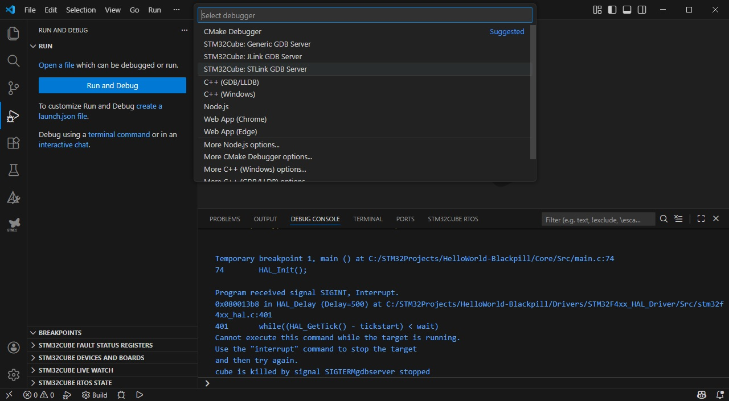729x401 pixels.
Task: Click the Build status bar item
Action: click(x=95, y=395)
